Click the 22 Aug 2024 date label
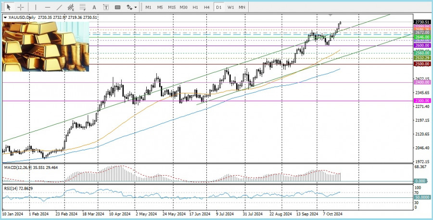This screenshot has width=433, height=220. tap(280, 214)
